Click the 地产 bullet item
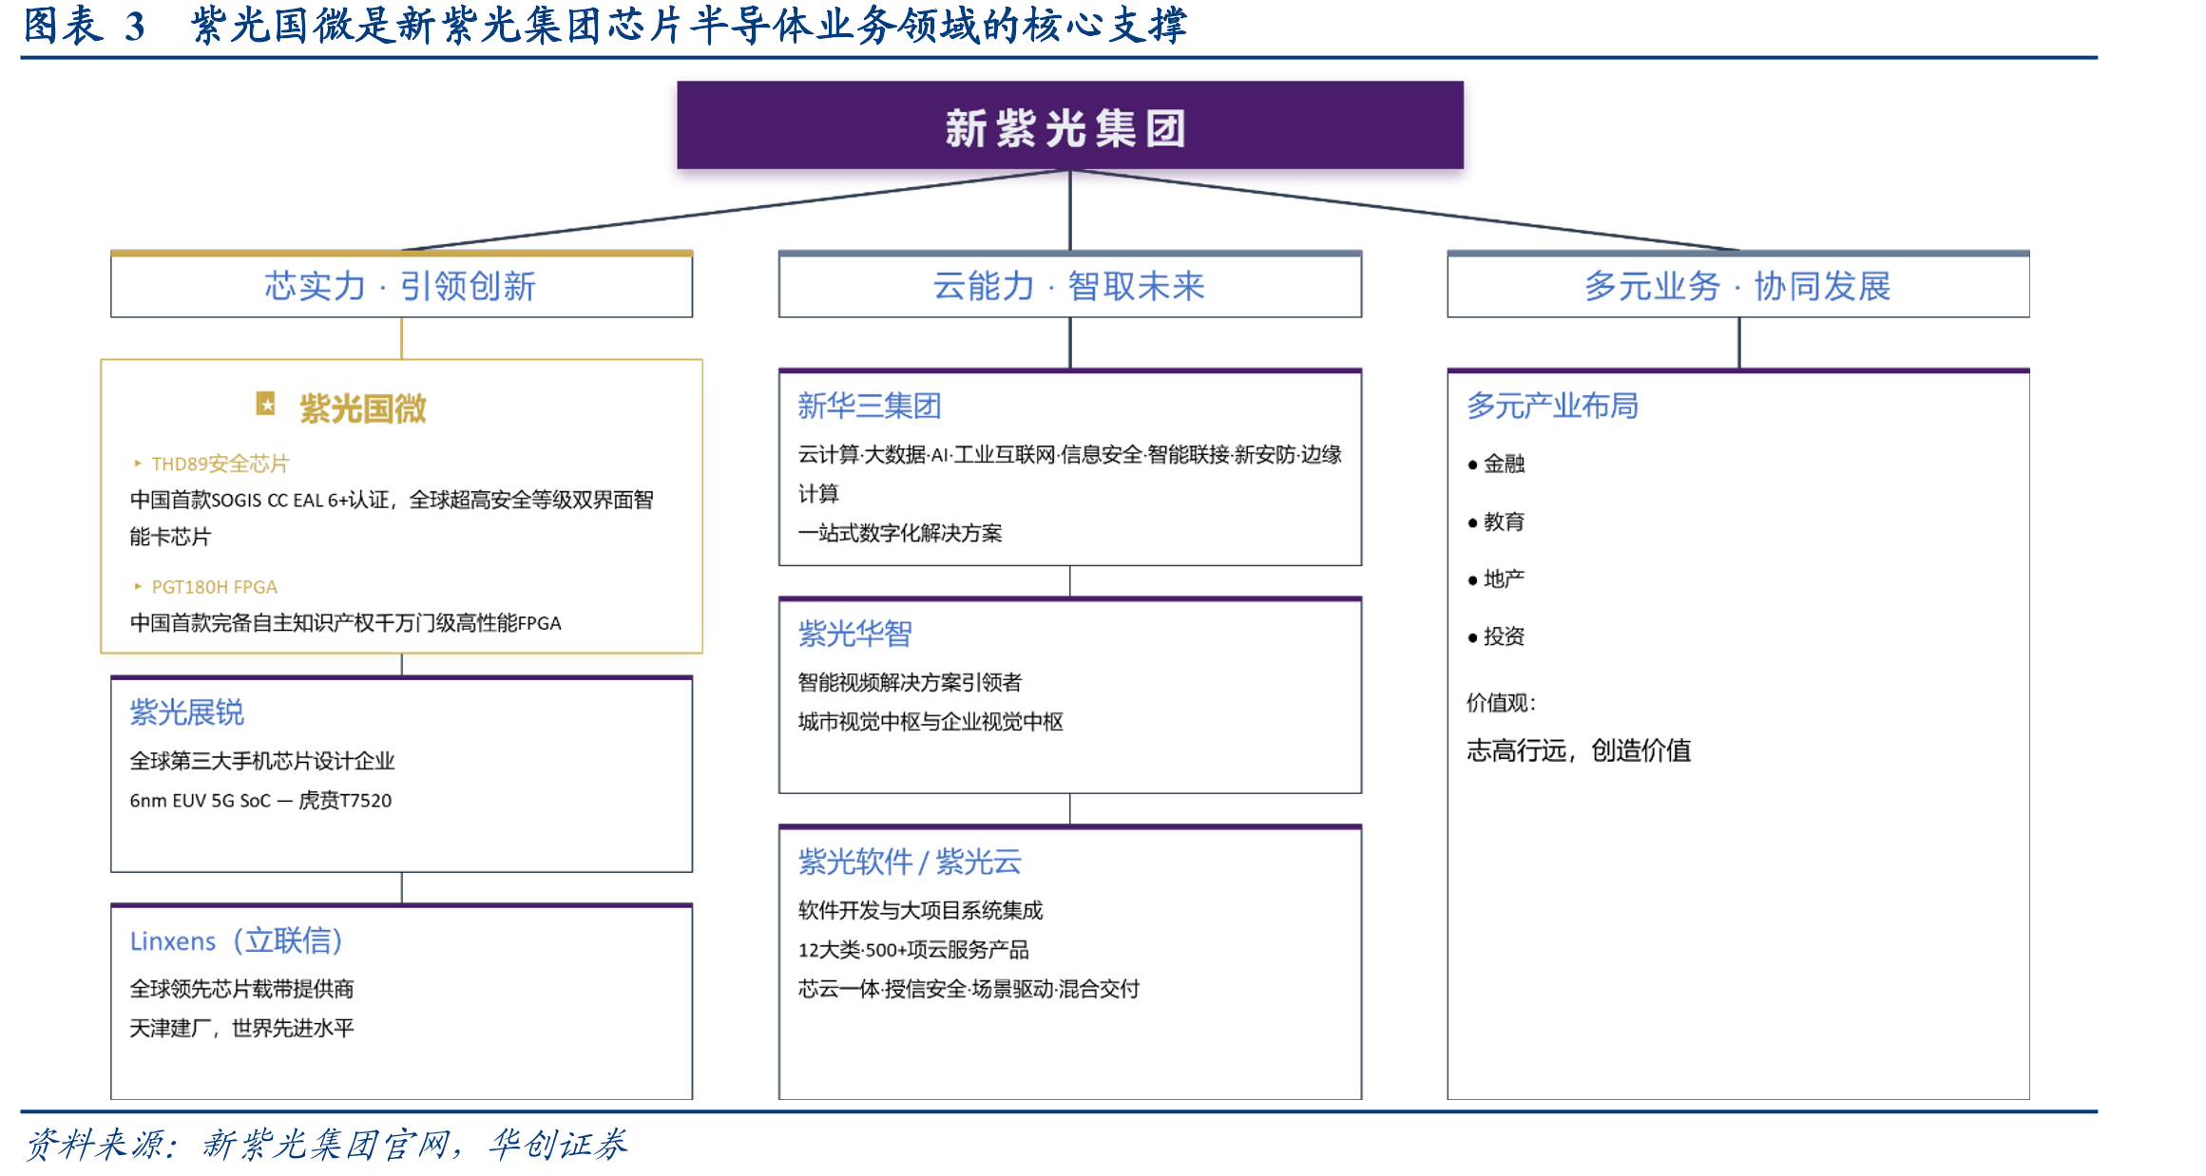This screenshot has width=2206, height=1176. pyautogui.click(x=1496, y=579)
